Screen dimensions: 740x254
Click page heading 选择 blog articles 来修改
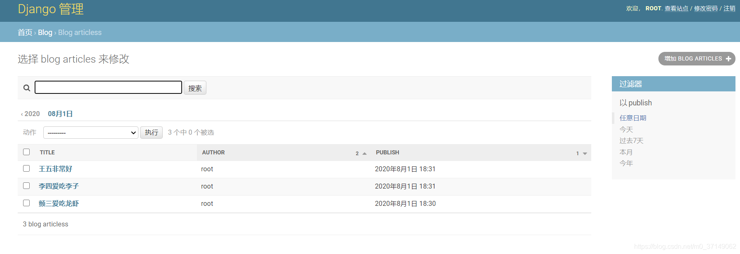[73, 59]
